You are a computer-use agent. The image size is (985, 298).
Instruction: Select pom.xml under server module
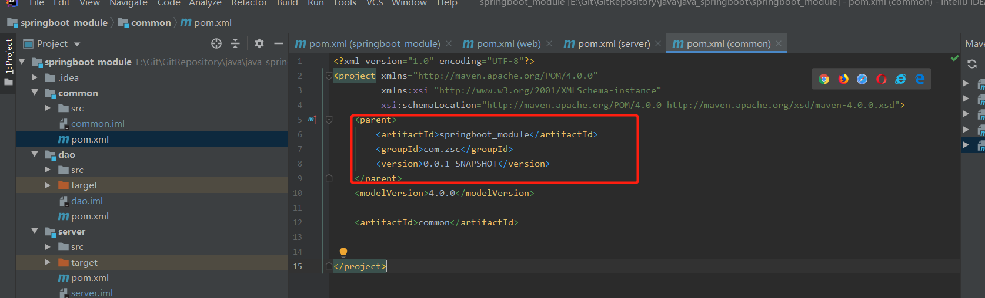pos(90,277)
